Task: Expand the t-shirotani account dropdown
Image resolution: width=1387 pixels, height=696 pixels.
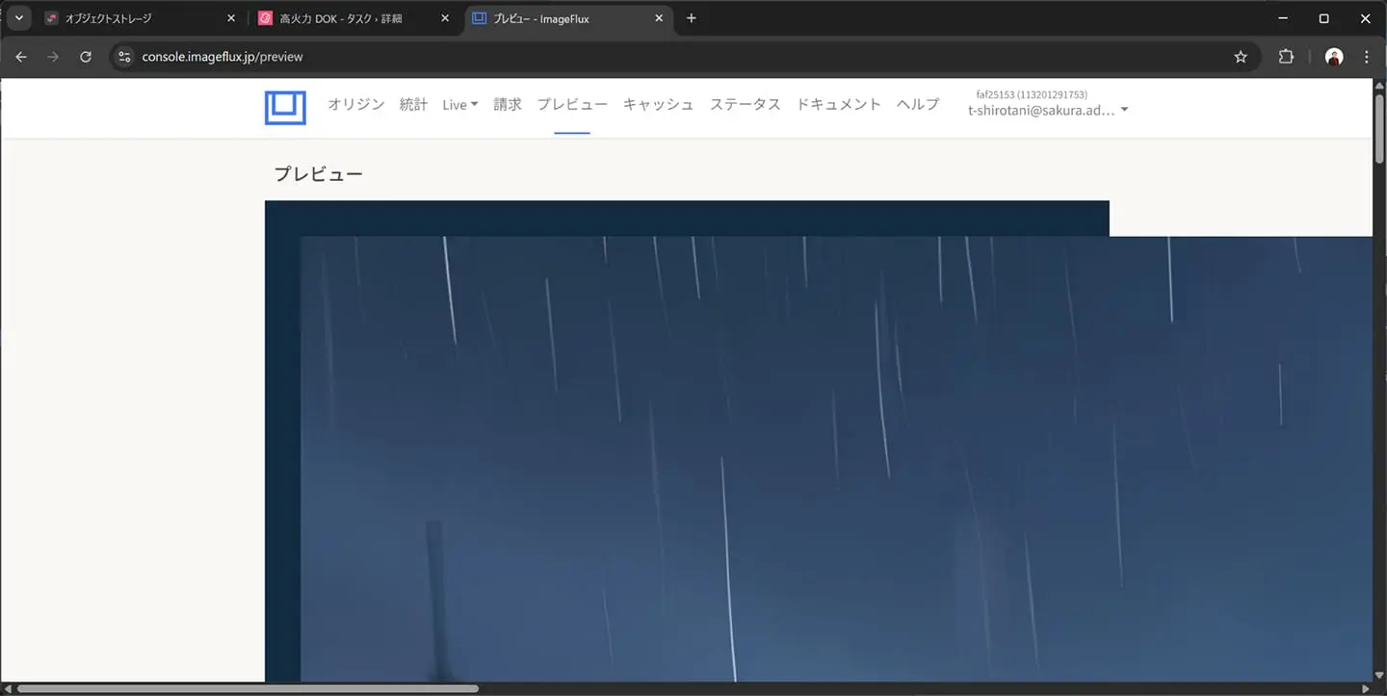Action: click(1048, 110)
